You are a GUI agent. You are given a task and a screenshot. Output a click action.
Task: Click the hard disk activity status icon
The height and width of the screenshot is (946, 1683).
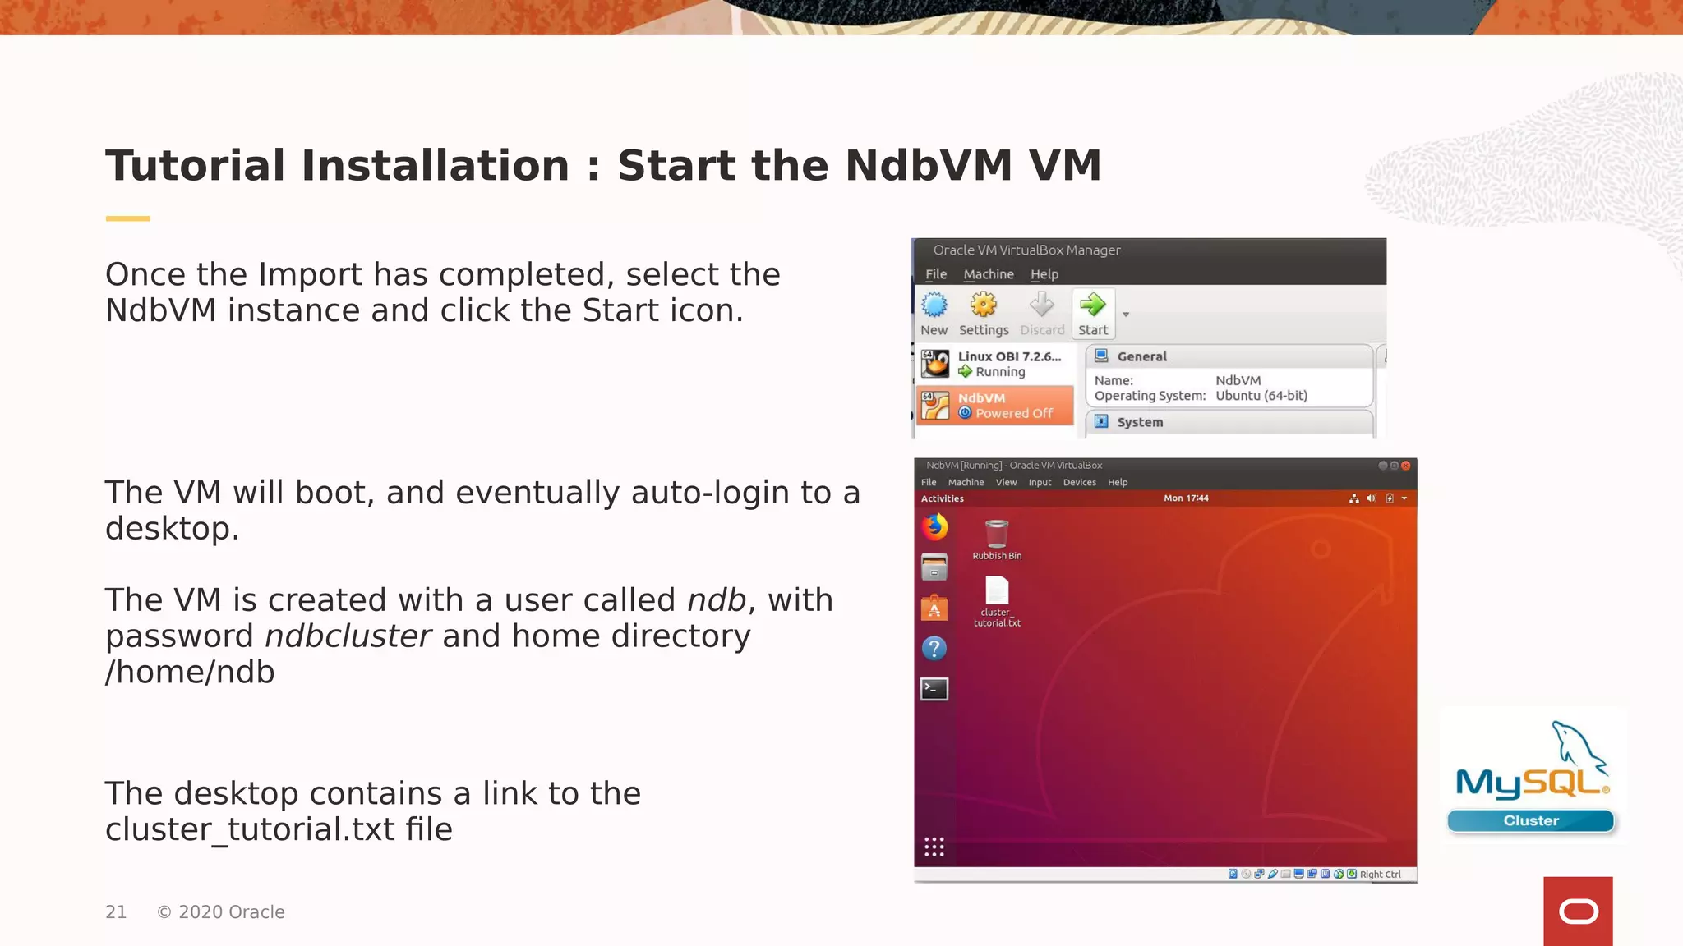point(1233,874)
